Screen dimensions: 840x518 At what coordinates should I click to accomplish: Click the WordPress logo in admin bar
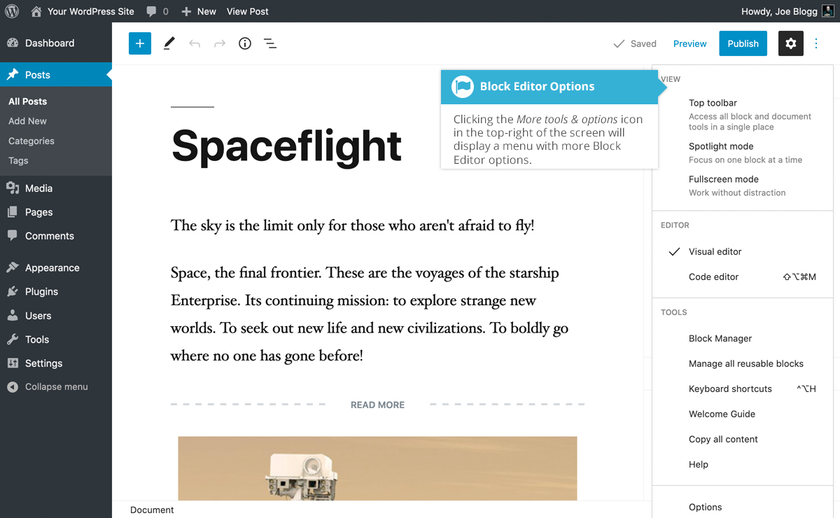[12, 11]
